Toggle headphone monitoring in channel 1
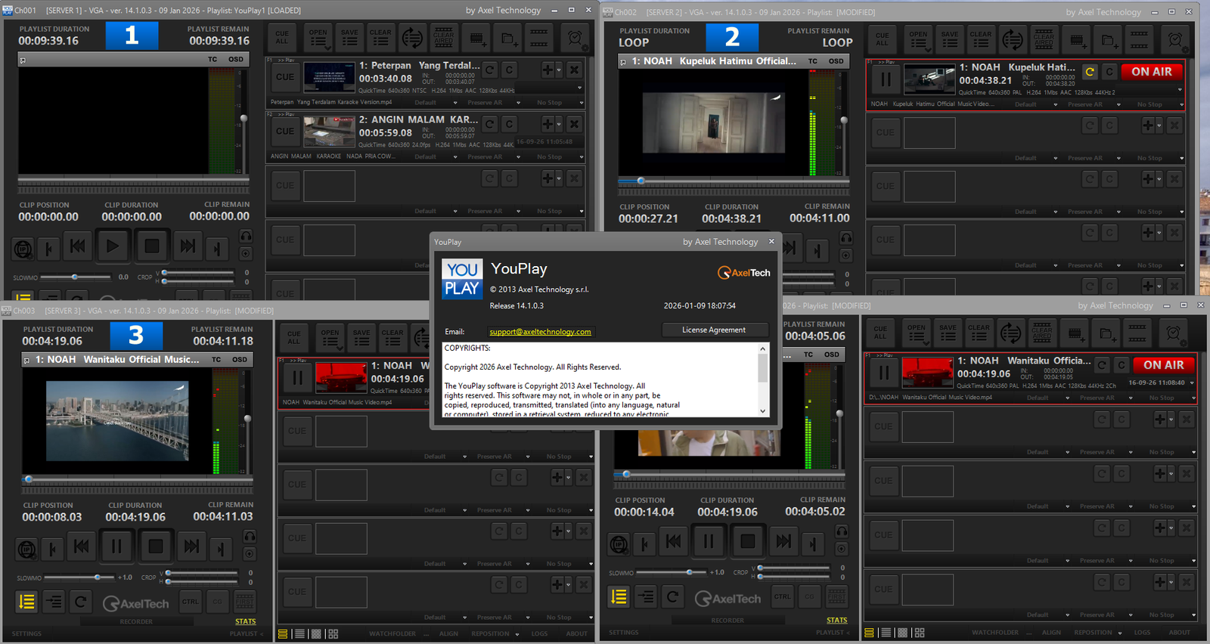Image resolution: width=1210 pixels, height=644 pixels. click(246, 236)
